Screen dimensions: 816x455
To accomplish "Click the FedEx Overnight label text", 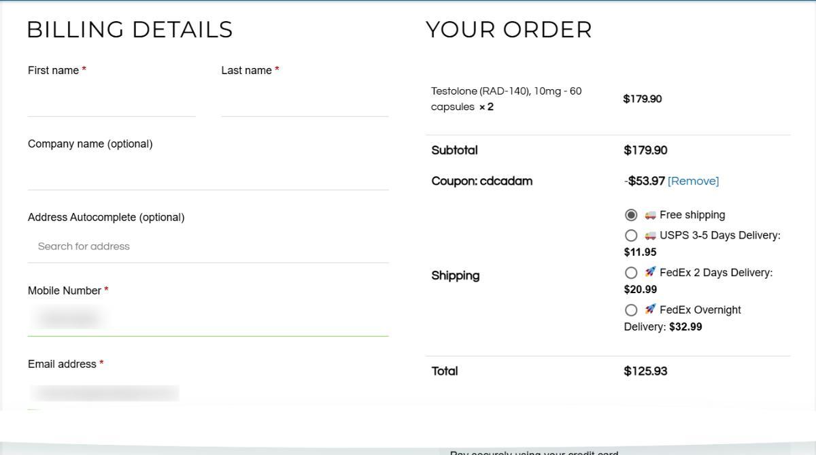I will coord(700,310).
